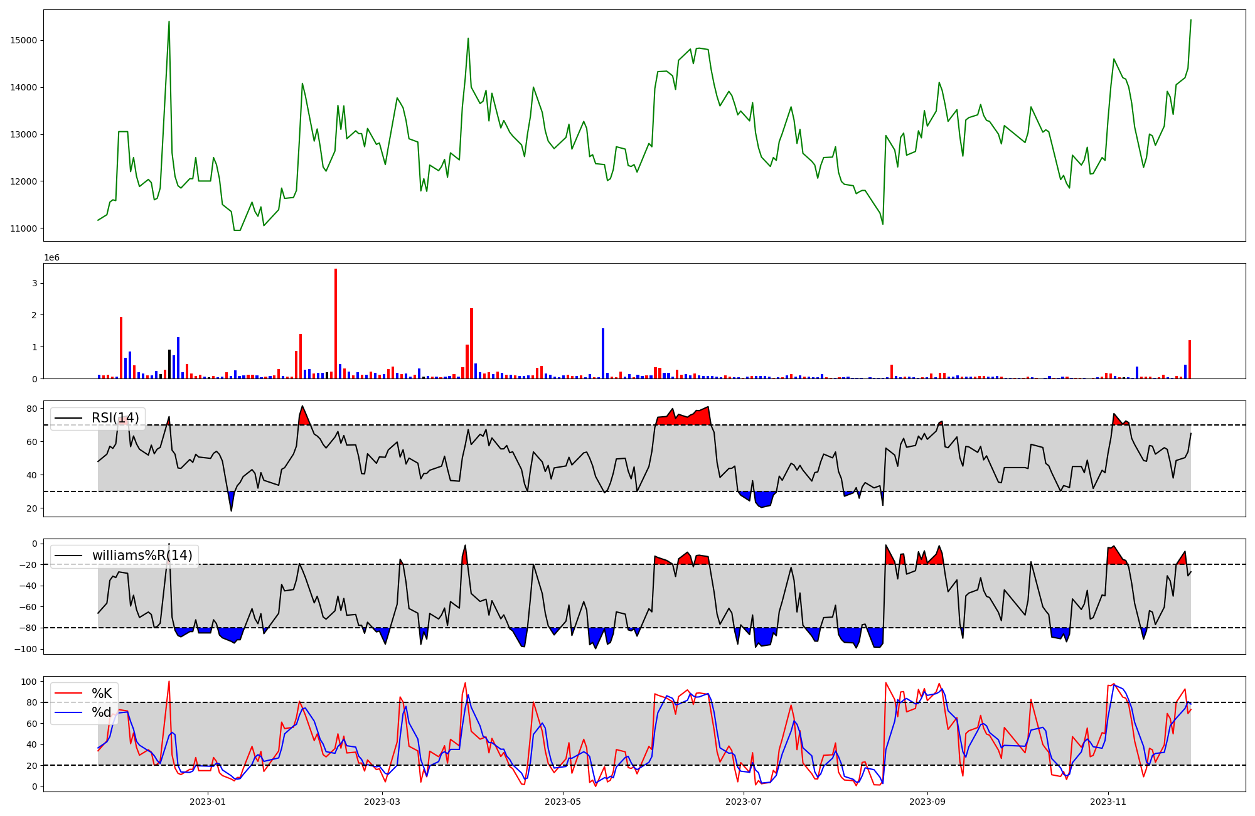Click the 2023-11 date axis label
This screenshot has height=816, width=1255.
(x=1108, y=802)
